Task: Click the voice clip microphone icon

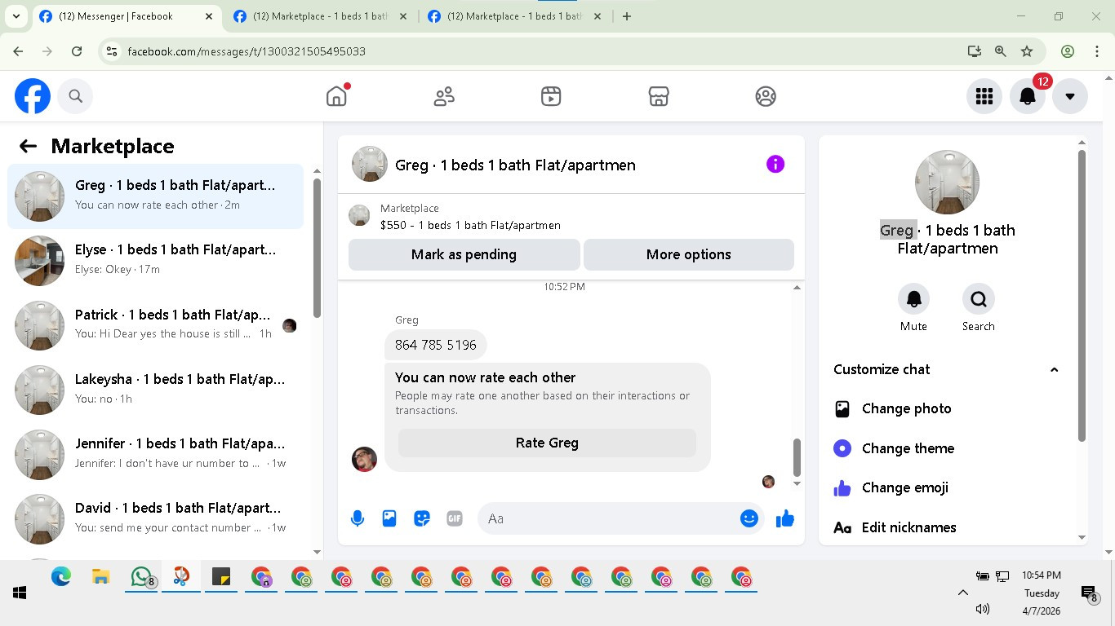Action: [x=358, y=518]
